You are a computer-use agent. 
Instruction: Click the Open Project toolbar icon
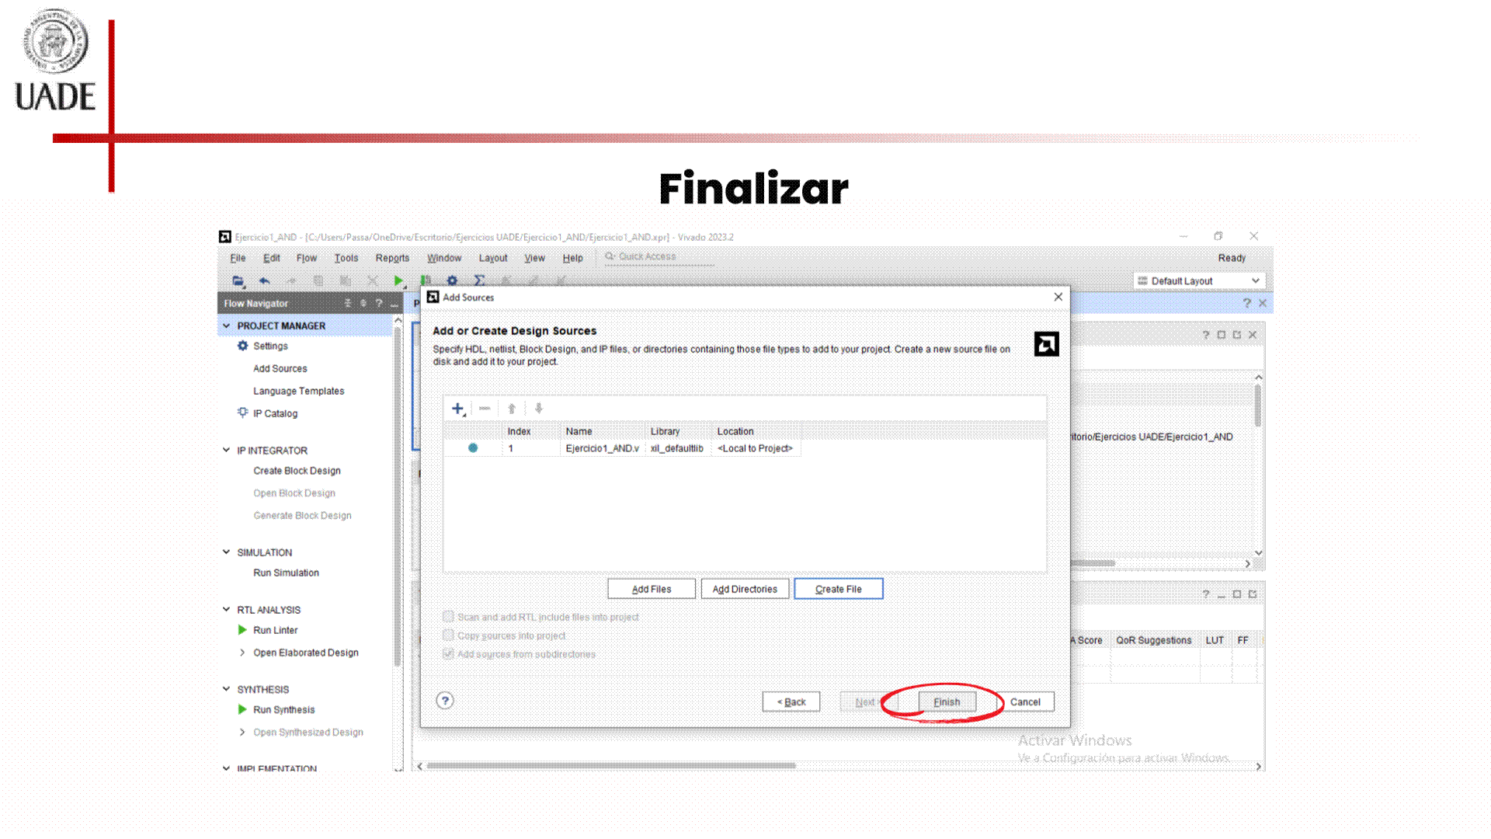tap(238, 281)
